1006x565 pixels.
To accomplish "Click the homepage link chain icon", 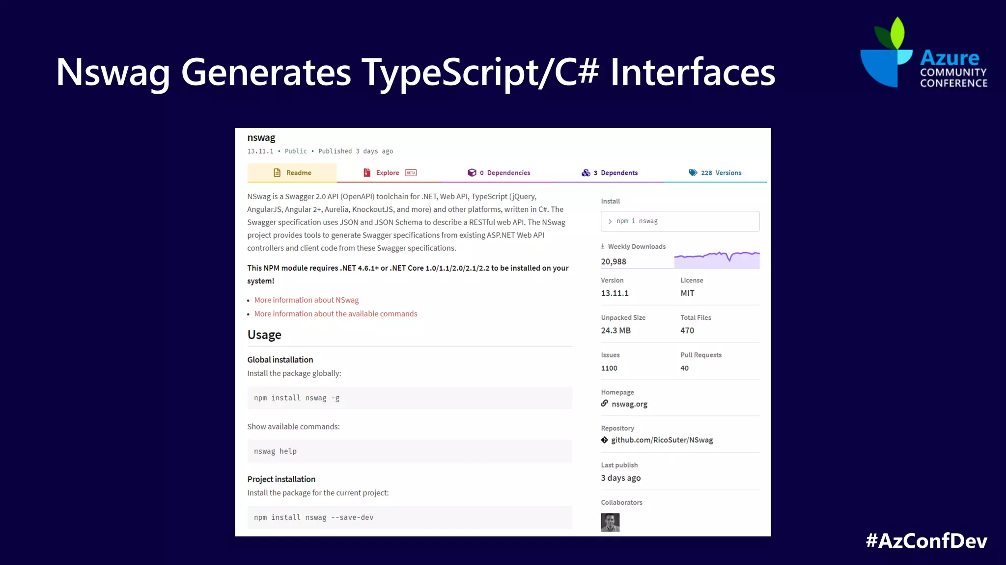I will pos(605,404).
